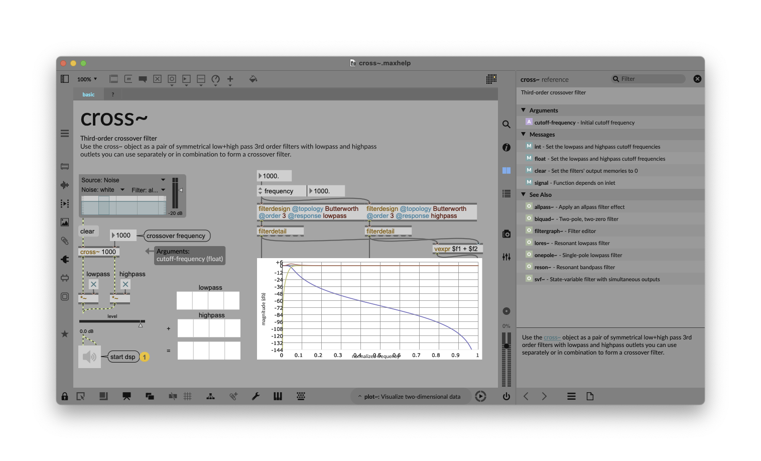The image size is (761, 461).
Task: Toggle the lowpass enable checkbox
Action: click(93, 284)
